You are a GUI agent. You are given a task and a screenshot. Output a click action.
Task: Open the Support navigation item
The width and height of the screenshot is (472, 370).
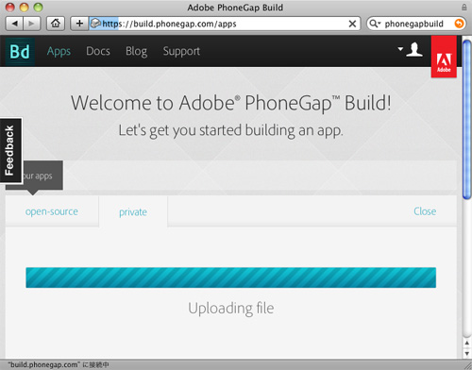click(181, 51)
